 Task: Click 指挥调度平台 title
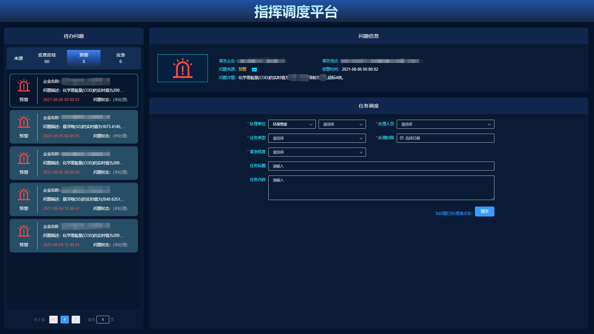pyautogui.click(x=296, y=12)
